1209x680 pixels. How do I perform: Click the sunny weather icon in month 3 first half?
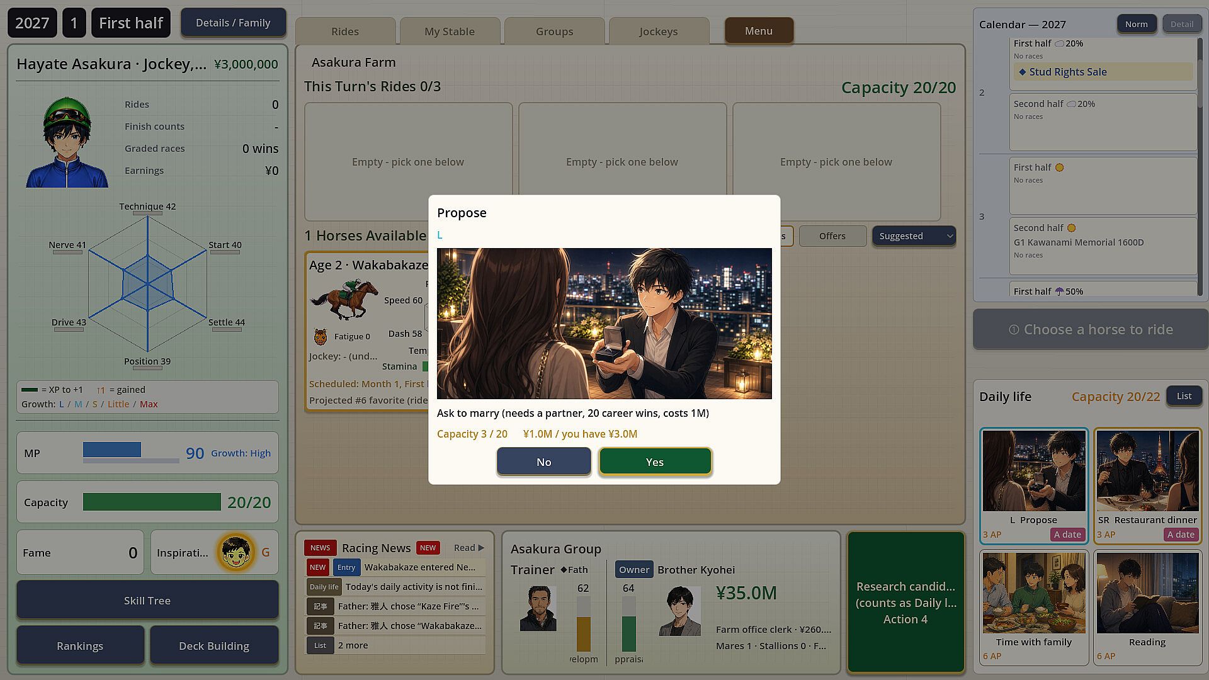point(1060,167)
